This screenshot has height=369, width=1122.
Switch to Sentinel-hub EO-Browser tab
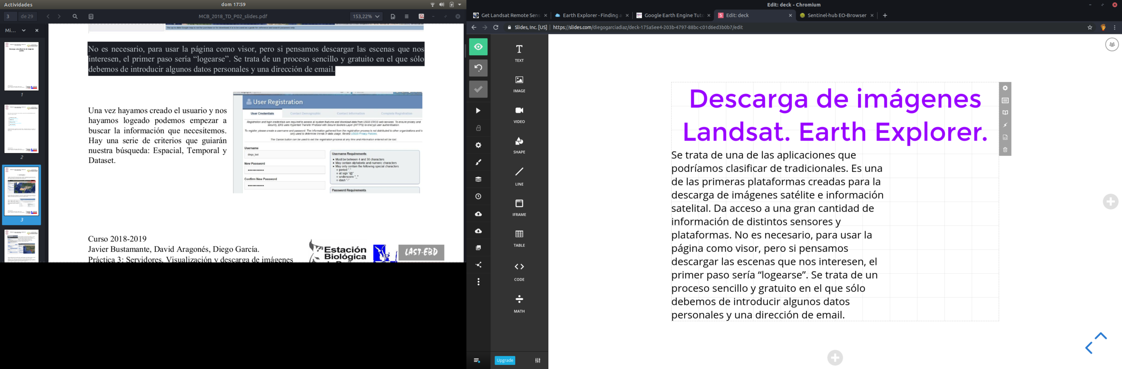click(x=836, y=15)
